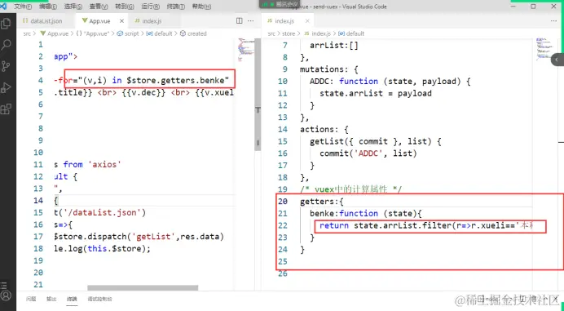Open left editor's more actions ellipsis
Screen dimensions: 564x311
click(x=251, y=21)
